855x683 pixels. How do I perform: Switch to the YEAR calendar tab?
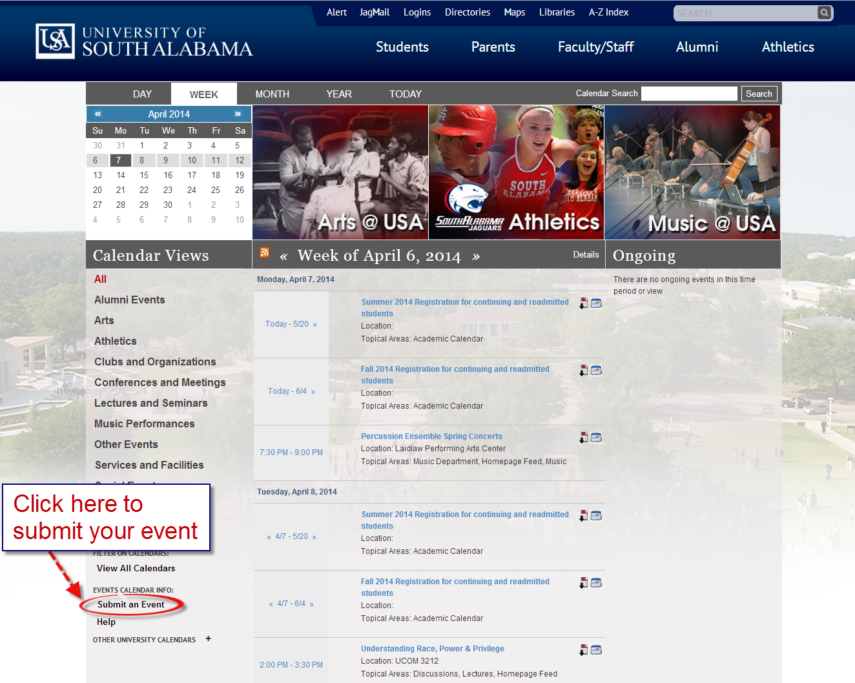click(x=339, y=94)
